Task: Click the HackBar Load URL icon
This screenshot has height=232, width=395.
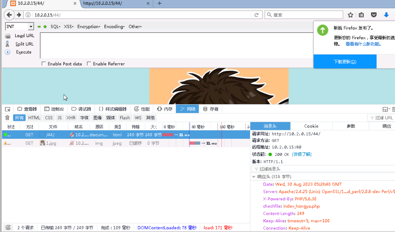Action: pyautogui.click(x=8, y=36)
